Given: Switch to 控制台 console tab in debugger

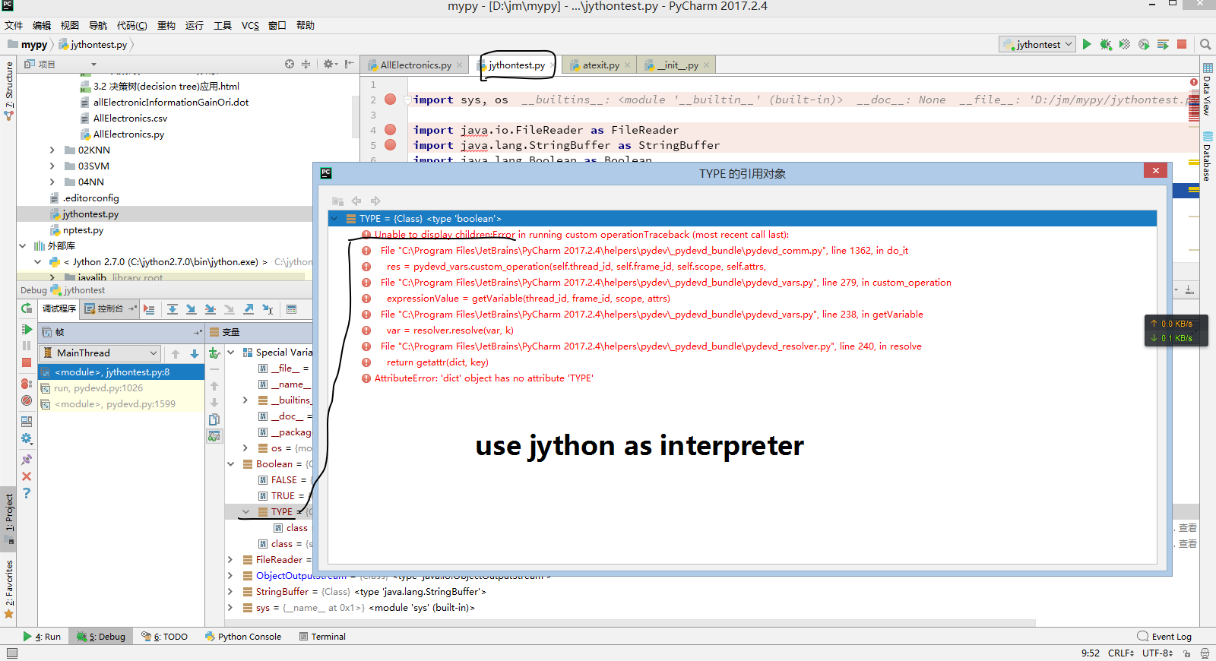Looking at the screenshot, I should pyautogui.click(x=109, y=309).
